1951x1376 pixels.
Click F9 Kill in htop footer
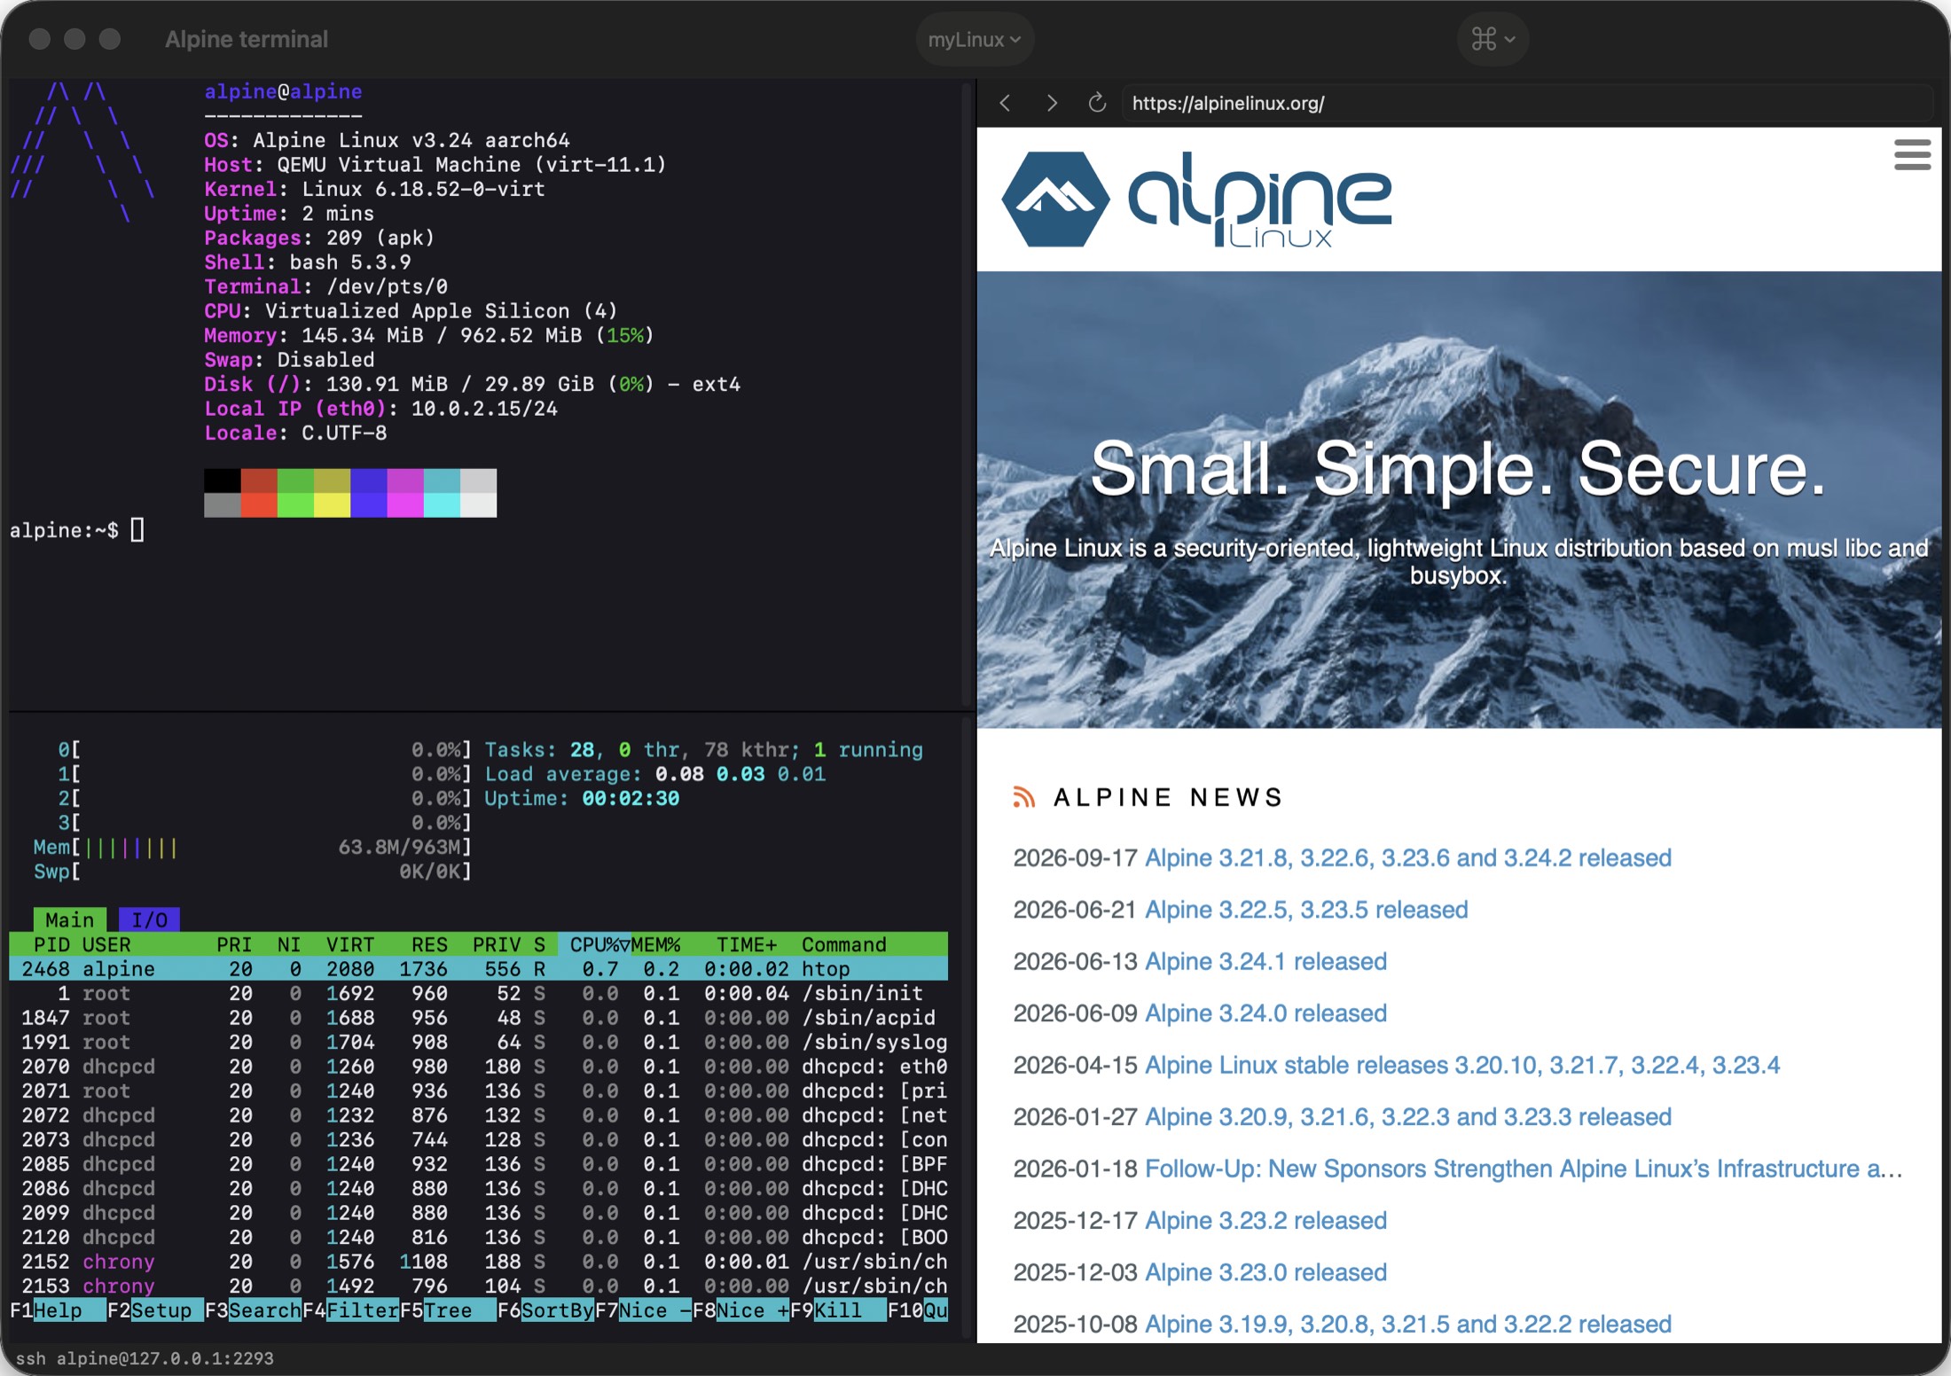(838, 1310)
